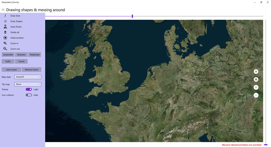Select the Draw Shapes square icon
The image size is (271, 147).
click(x=5, y=21)
